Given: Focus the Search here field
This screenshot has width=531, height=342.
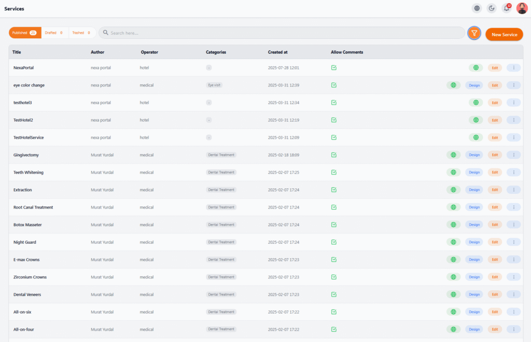Looking at the screenshot, I should 282,33.
